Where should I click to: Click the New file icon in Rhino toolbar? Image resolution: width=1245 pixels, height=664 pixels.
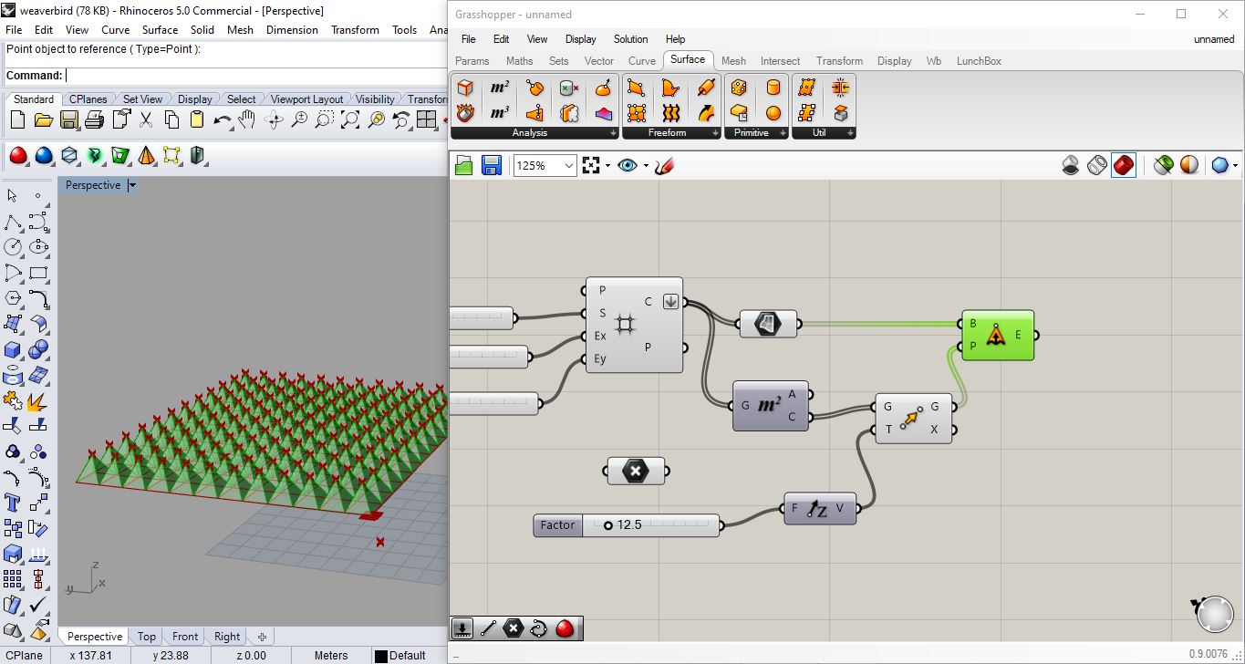point(17,119)
